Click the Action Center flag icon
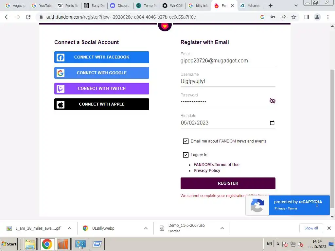335x251 pixels. click(x=285, y=244)
